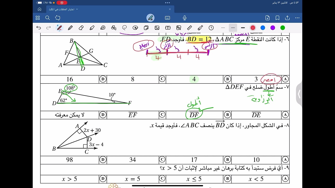335x188 pixels.
Task: Open the multitasking dots at top center
Action: coord(167,3)
